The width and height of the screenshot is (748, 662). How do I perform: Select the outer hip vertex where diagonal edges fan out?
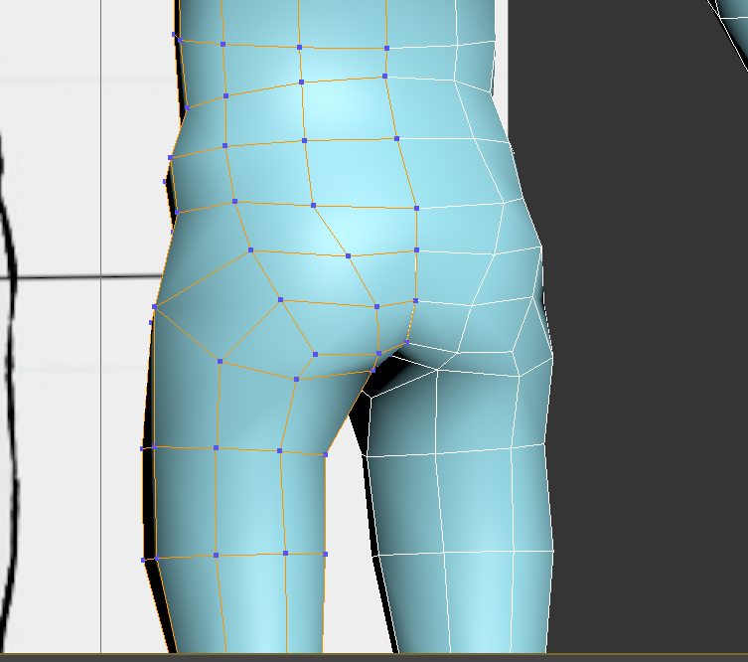(155, 306)
